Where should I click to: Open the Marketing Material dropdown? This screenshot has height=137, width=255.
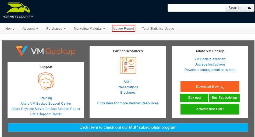90,28
